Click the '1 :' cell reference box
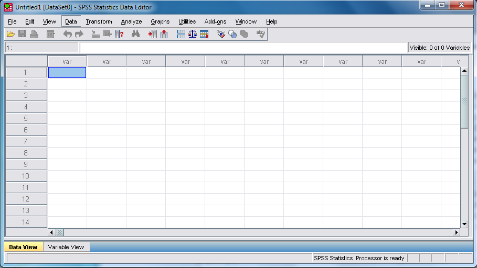The image size is (477, 268). click(41, 48)
